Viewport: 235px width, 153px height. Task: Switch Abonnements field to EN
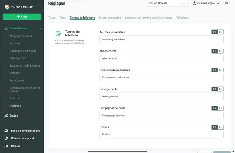(221, 51)
